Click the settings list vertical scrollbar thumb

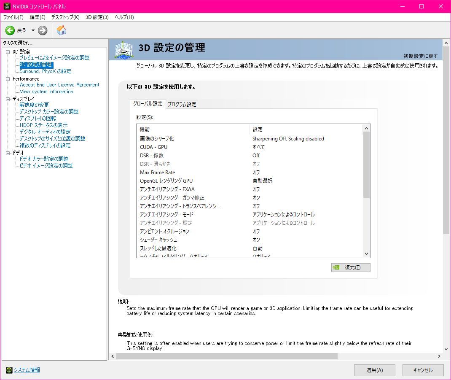(366, 164)
